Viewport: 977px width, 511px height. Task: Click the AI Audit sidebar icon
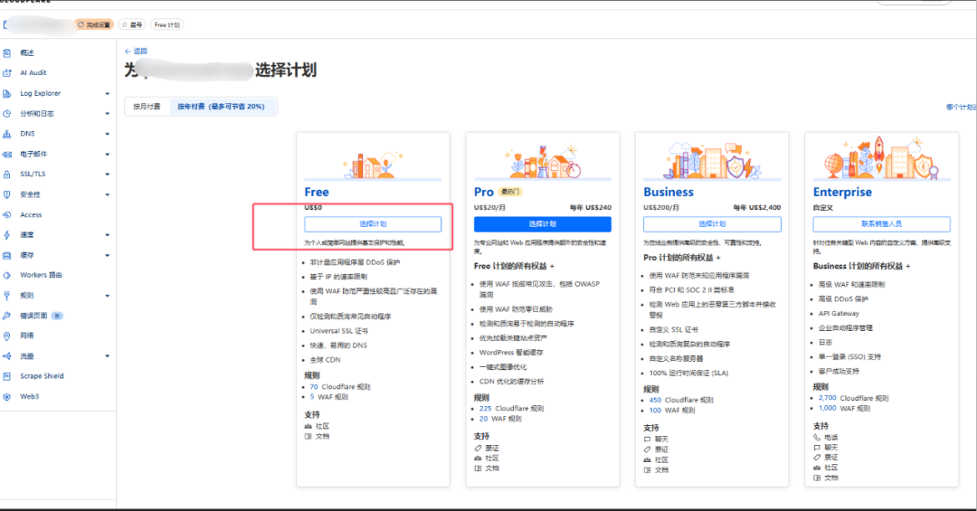[7, 73]
